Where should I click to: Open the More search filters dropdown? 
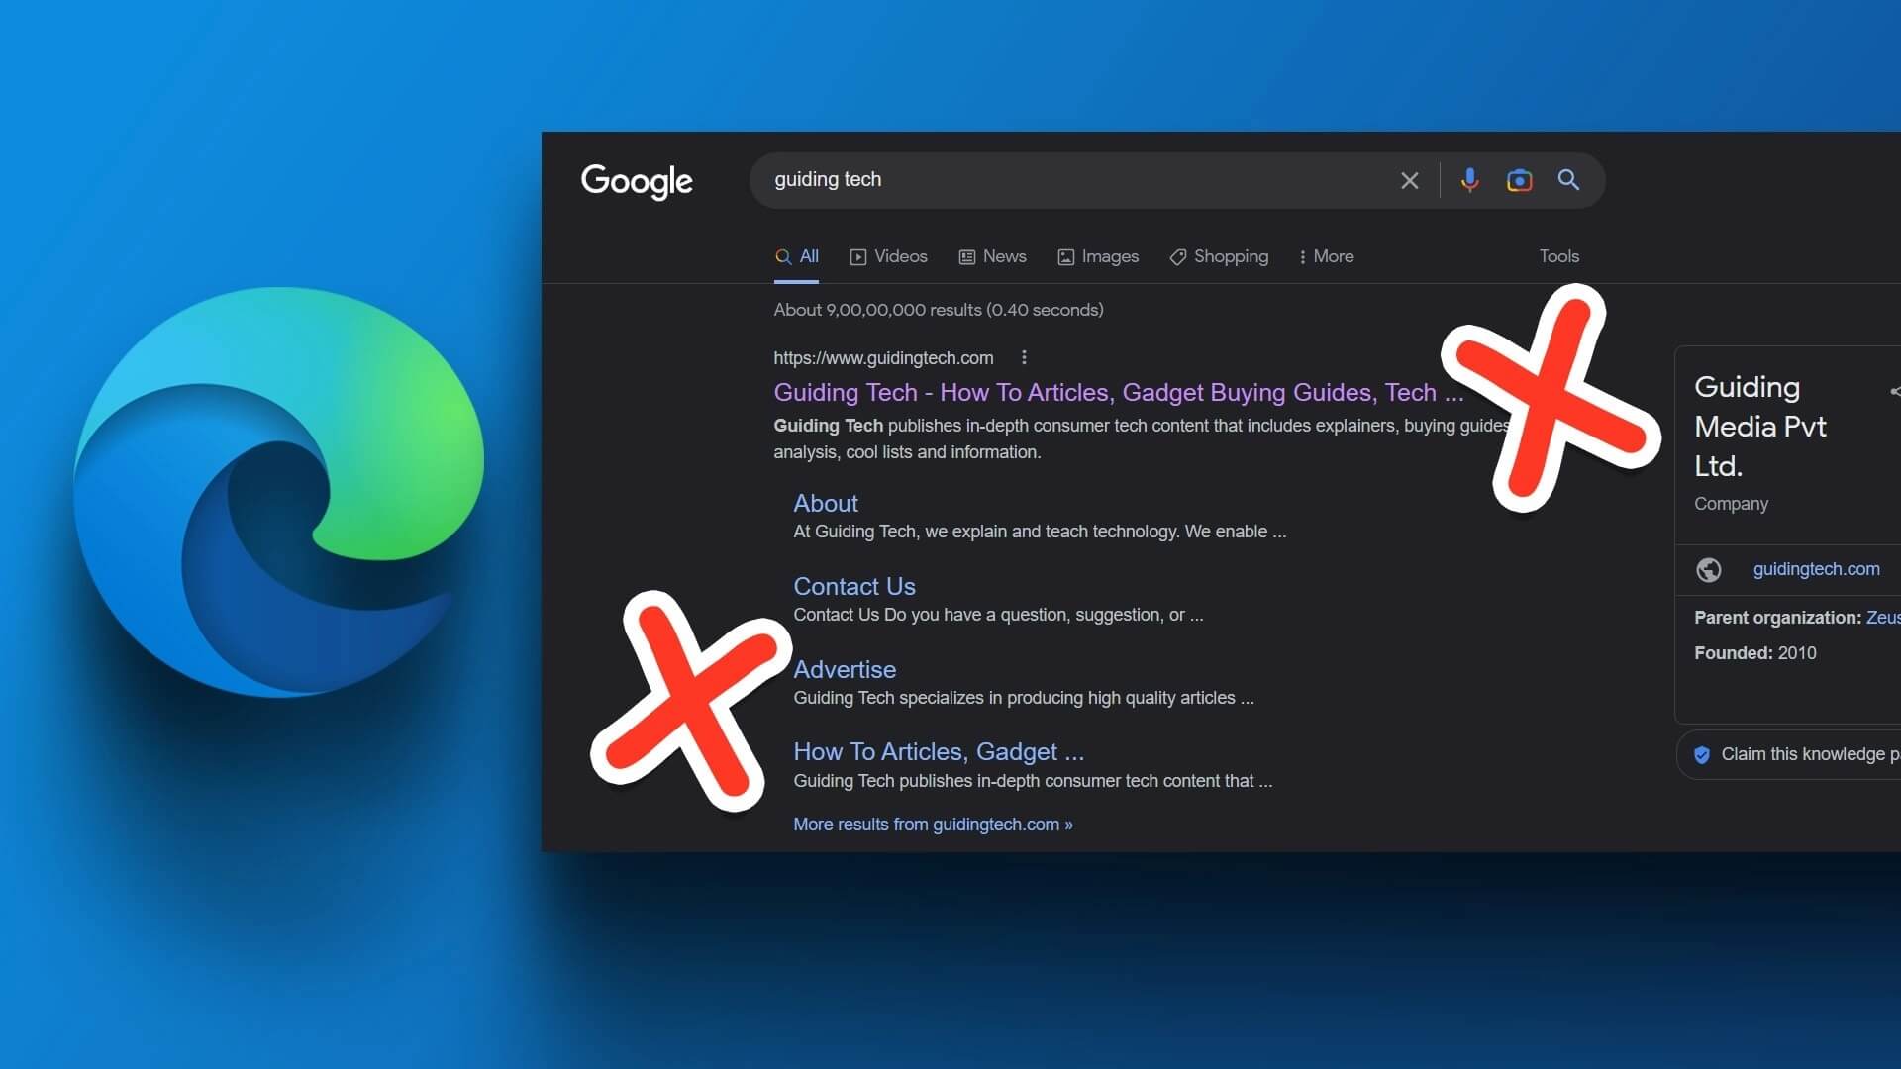coord(1325,255)
